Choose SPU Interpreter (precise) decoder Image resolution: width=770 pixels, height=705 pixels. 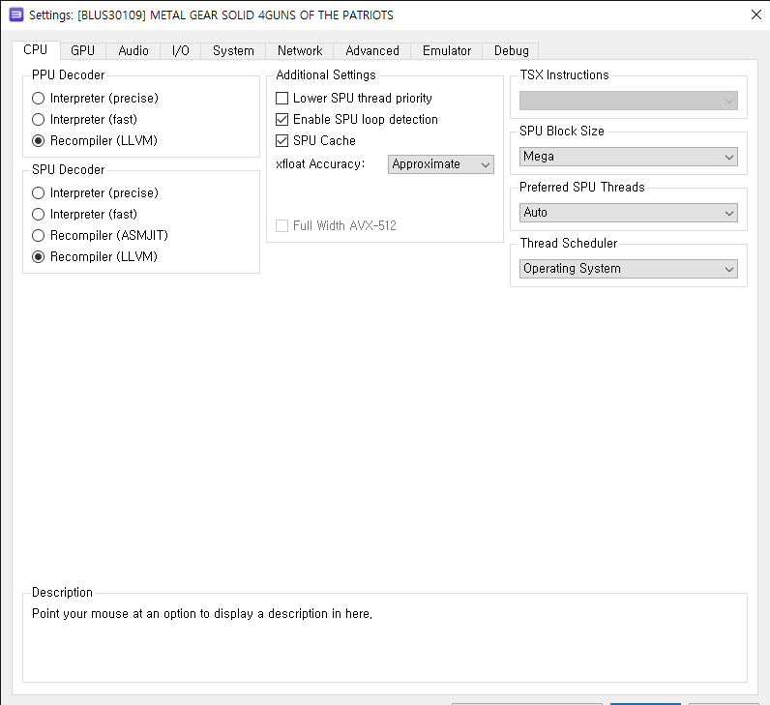tap(95, 193)
